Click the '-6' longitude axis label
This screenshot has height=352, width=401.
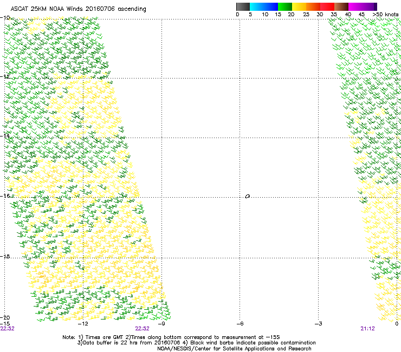click(240, 324)
